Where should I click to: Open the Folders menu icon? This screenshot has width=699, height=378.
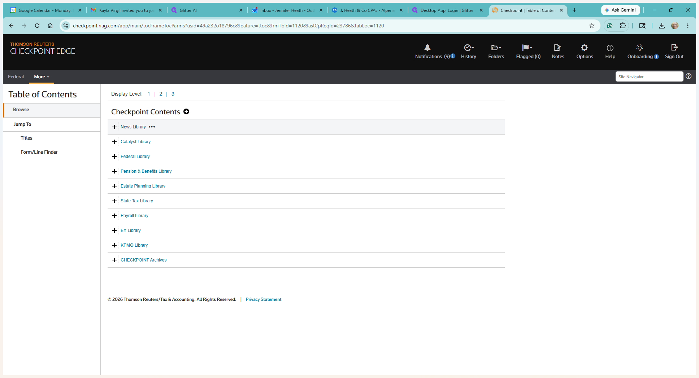(496, 48)
